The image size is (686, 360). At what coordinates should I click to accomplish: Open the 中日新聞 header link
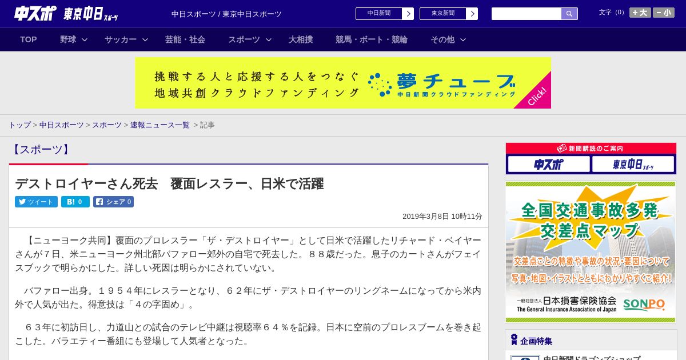click(x=379, y=14)
